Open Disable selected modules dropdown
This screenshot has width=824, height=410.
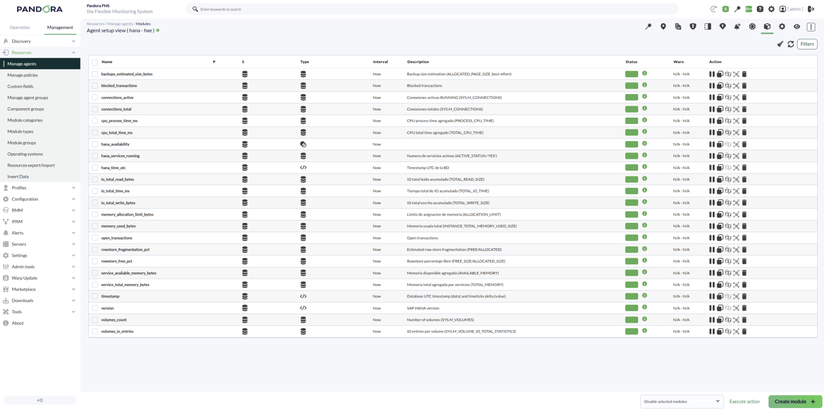(x=682, y=402)
